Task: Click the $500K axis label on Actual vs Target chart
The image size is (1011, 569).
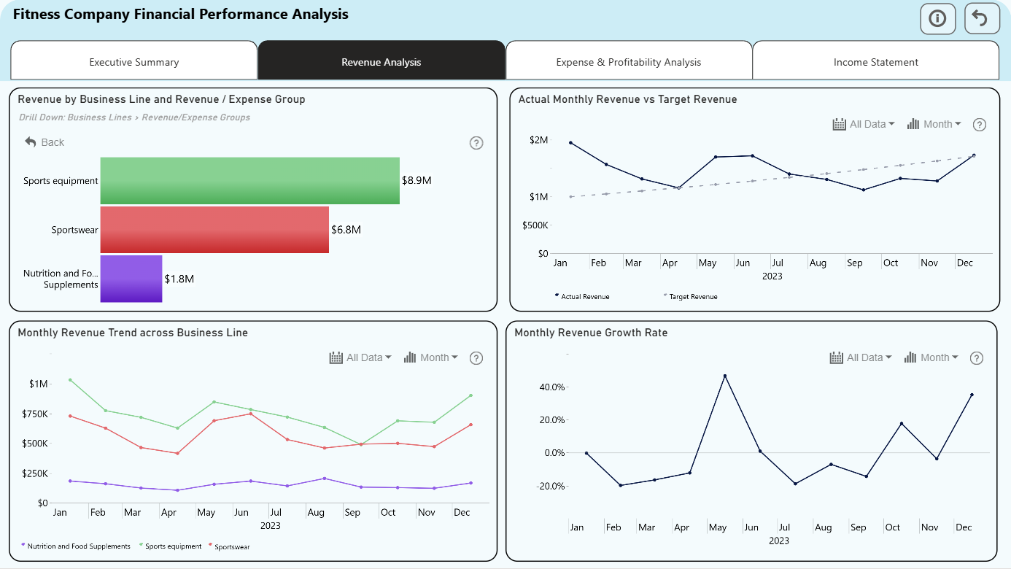Action: coord(535,225)
